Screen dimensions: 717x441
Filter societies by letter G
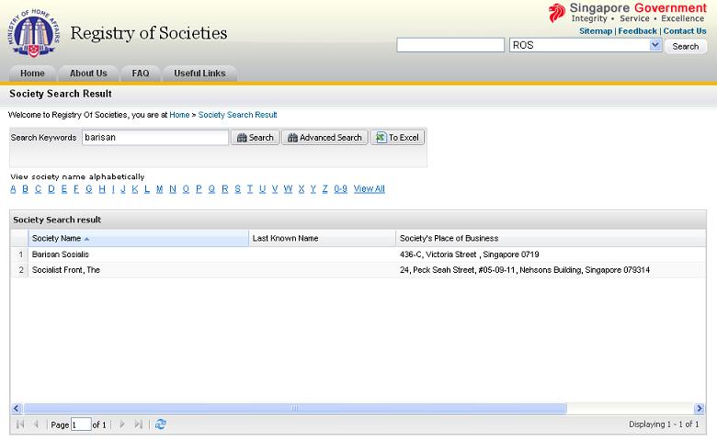tap(89, 188)
